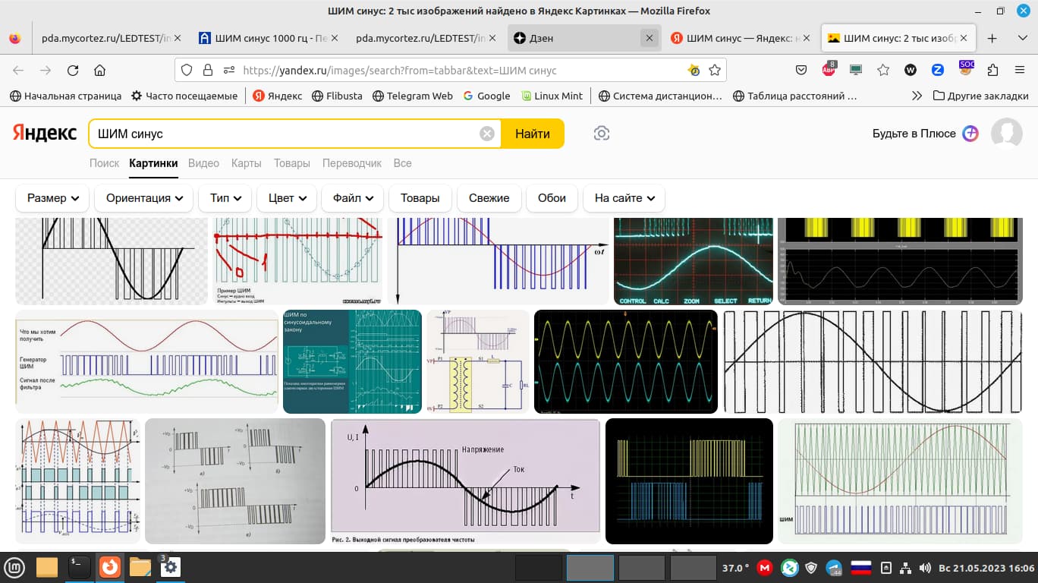Click the yellow Найти button
1038x583 pixels.
533,134
